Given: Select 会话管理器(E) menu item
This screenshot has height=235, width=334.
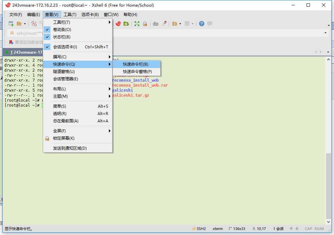Looking at the screenshot, I should (x=78, y=79).
